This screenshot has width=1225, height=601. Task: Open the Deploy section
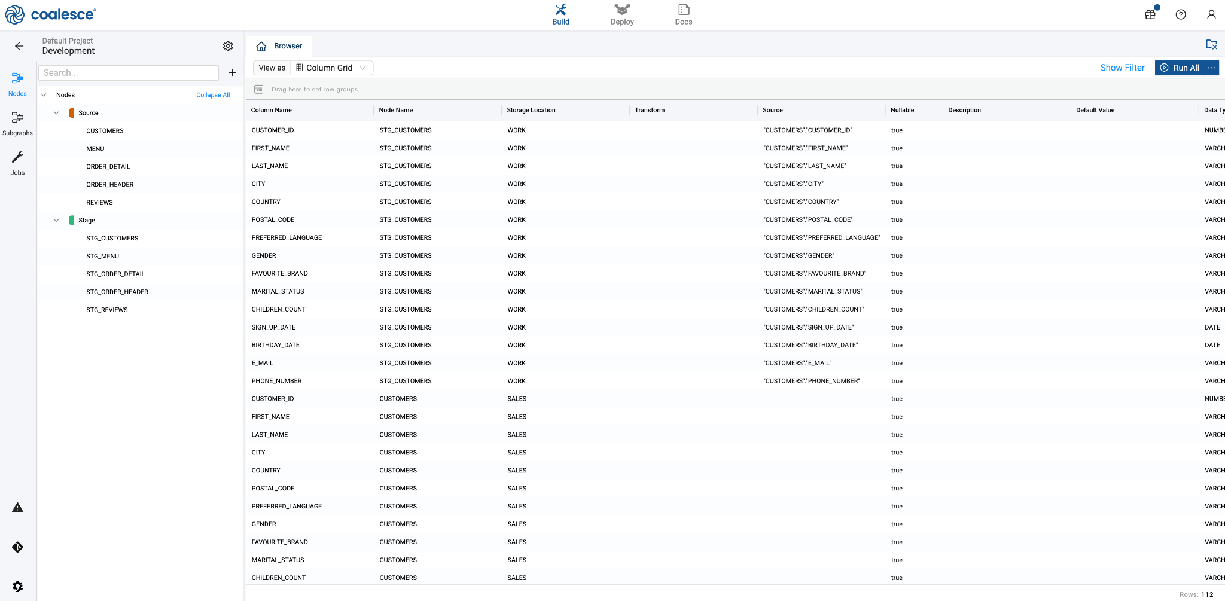[622, 15]
